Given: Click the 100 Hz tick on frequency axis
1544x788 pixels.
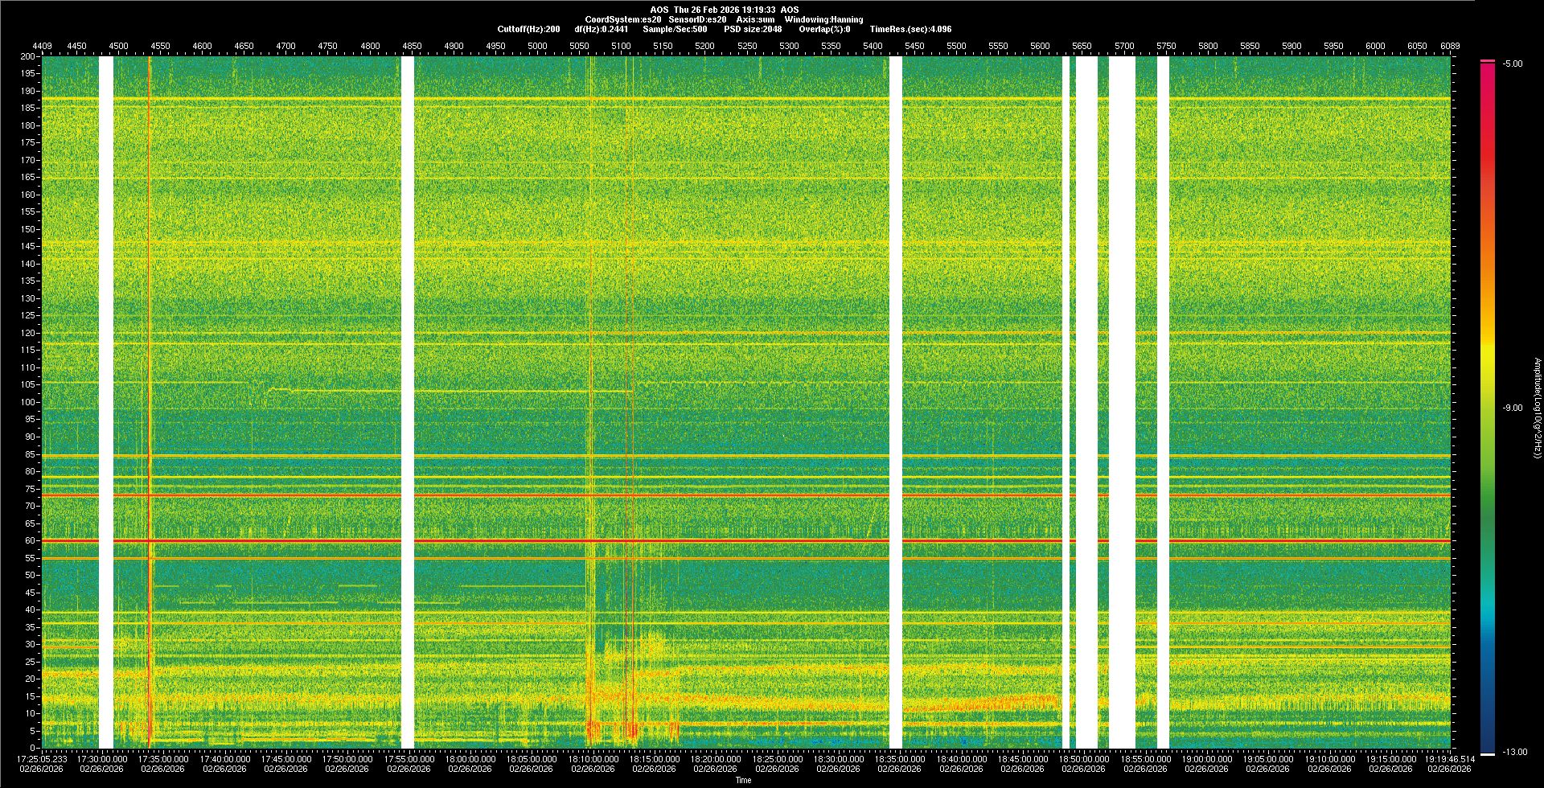Looking at the screenshot, I should click(27, 402).
